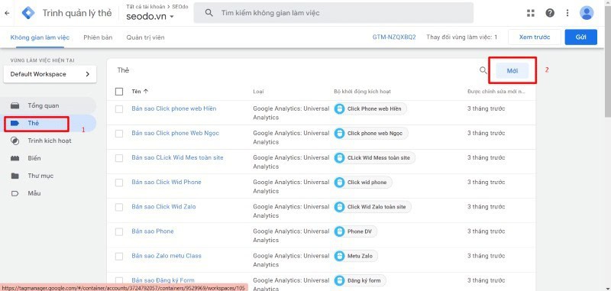
Task: Click trigger icon for Metu Zalo
Action: (339, 256)
